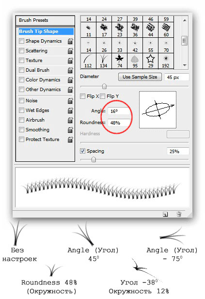Toggle lock icon for Scattering
This screenshot has width=205, height=299.
coord(70,51)
